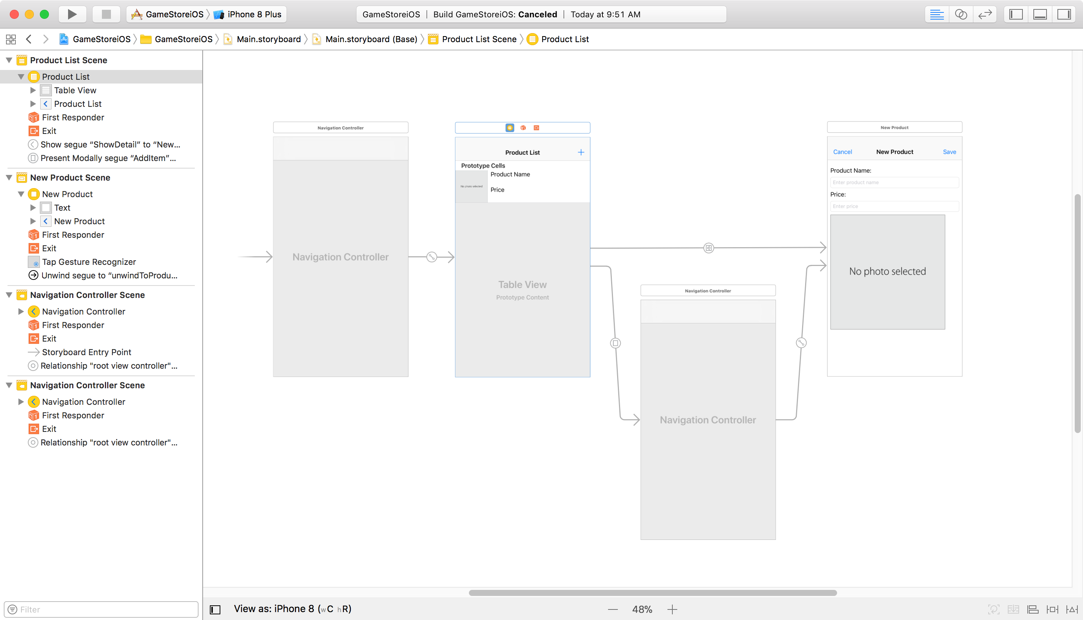Select the show segue node to New Product

click(708, 248)
